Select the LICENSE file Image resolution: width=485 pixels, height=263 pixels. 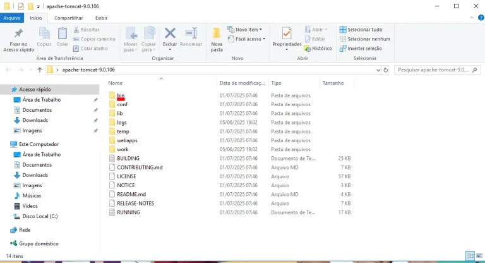point(126,176)
